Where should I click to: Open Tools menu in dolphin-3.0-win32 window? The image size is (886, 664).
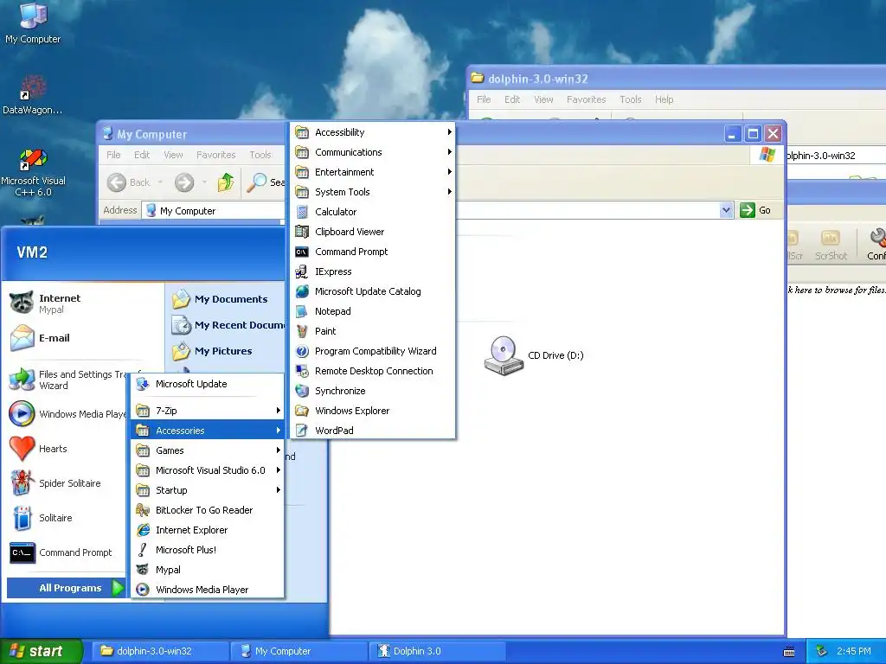630,99
